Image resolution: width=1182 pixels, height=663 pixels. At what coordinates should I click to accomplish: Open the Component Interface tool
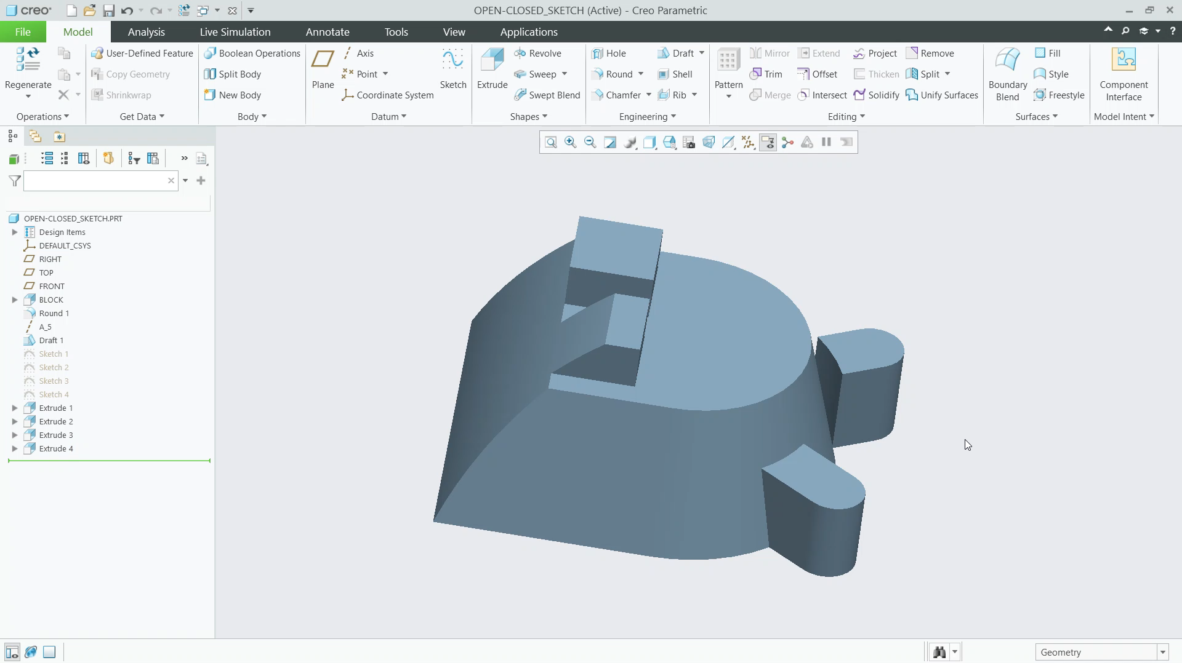pos(1124,74)
